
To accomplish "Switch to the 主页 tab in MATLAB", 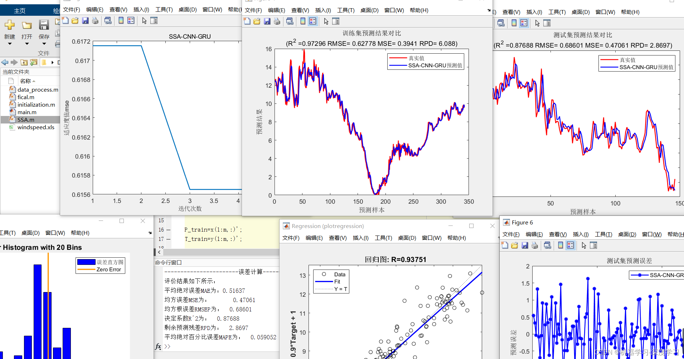I will pyautogui.click(x=20, y=11).
